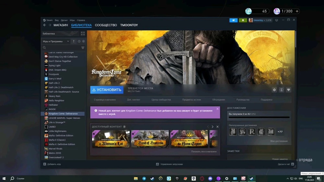Click Показать все в магазине link

pos(204,152)
